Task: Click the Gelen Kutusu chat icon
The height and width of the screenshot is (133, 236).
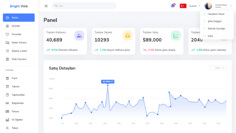Action: (x=7, y=43)
